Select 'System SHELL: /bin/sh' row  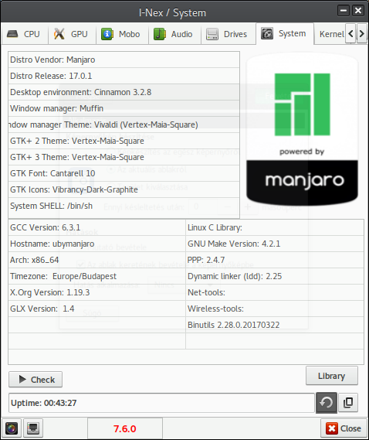pos(124,206)
